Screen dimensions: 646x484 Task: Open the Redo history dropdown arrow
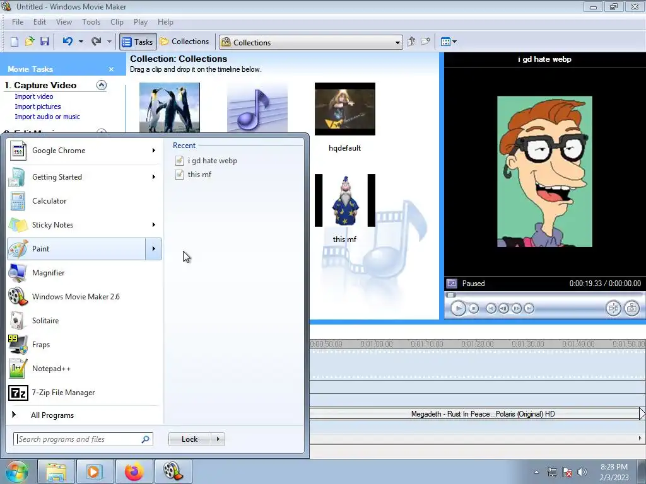109,42
